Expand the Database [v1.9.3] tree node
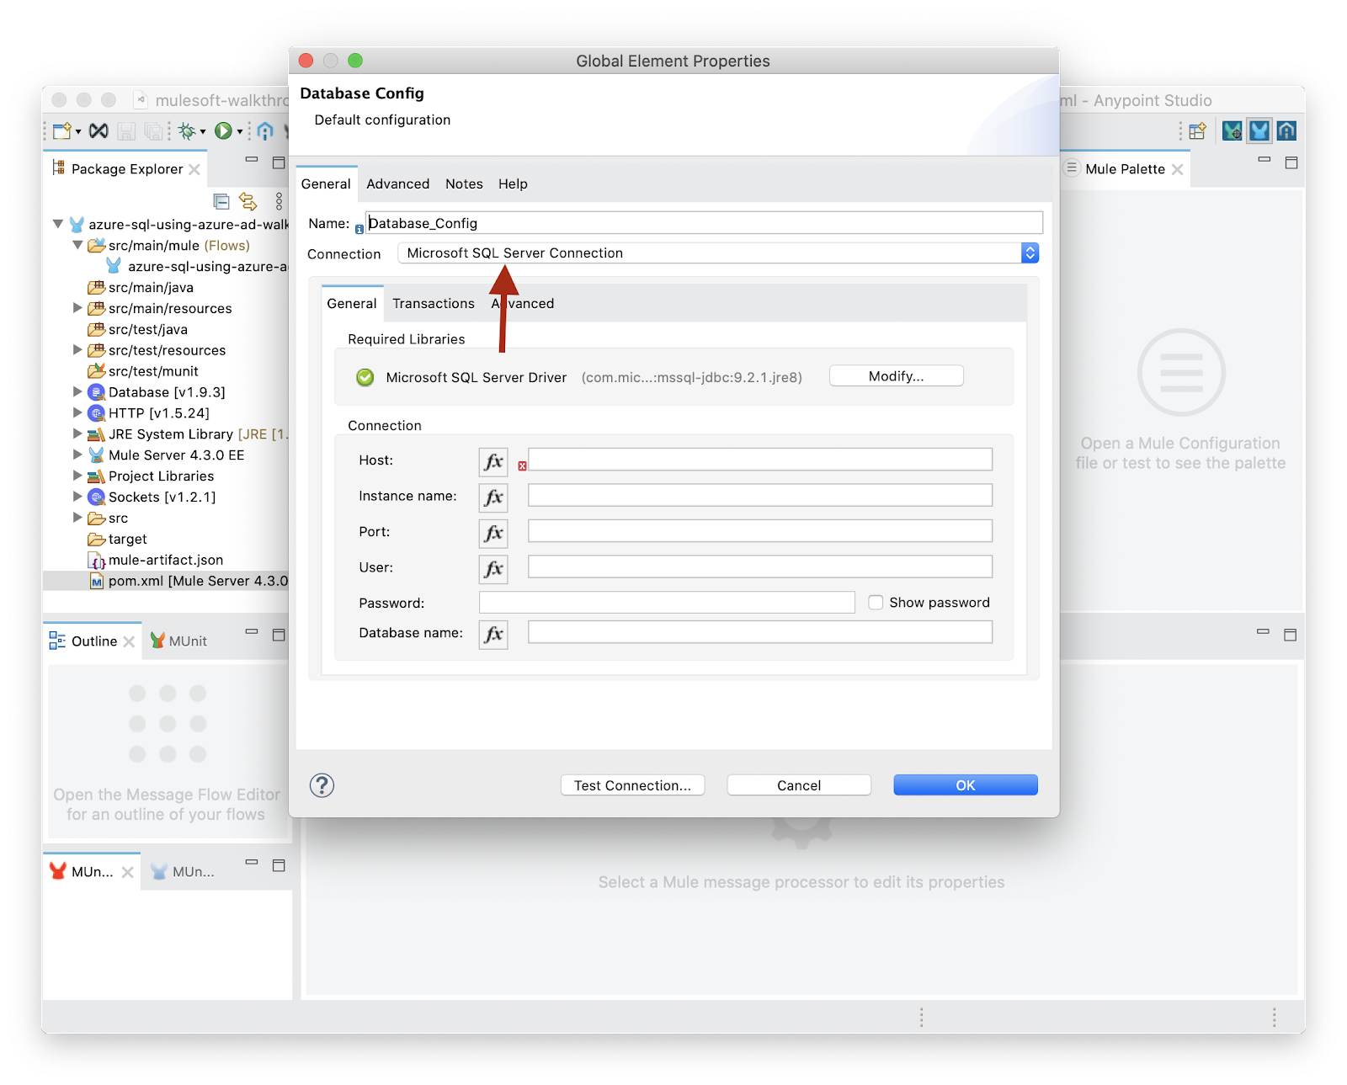 [x=77, y=392]
